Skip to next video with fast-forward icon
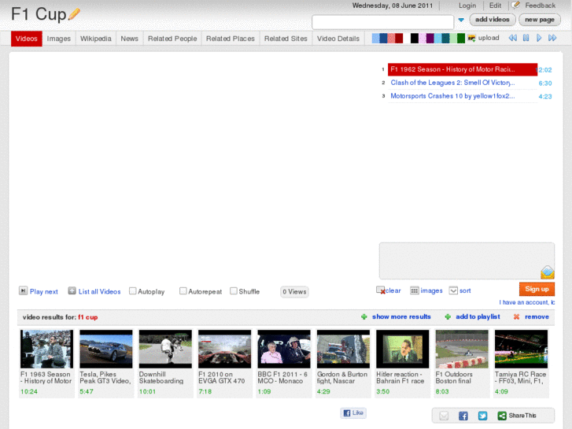572x429 pixels. coord(552,38)
